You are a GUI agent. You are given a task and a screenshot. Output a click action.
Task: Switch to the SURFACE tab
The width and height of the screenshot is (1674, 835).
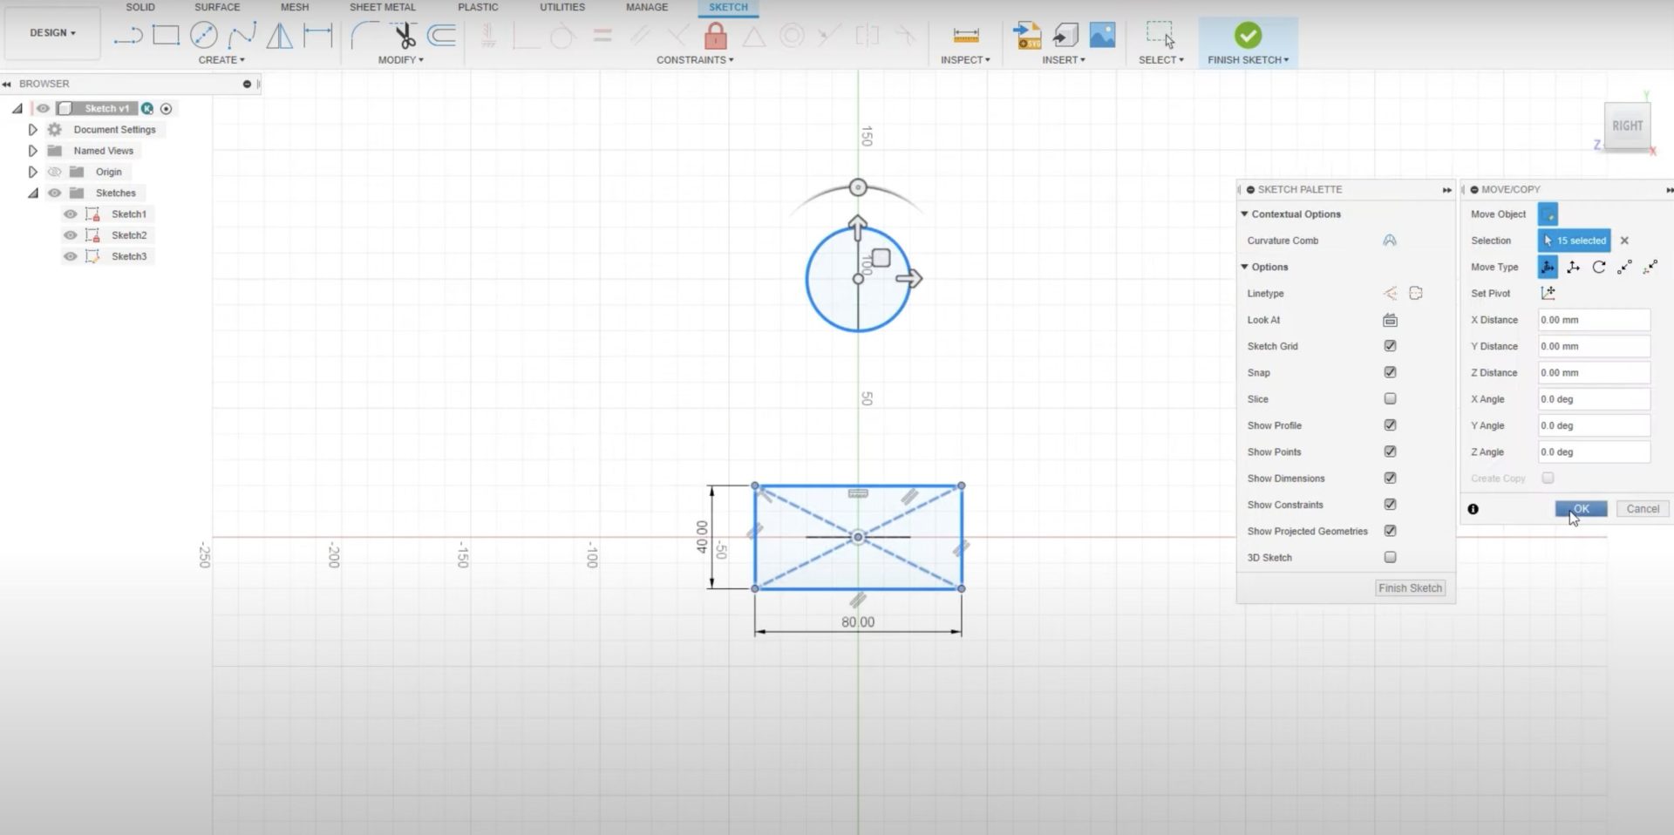[217, 7]
